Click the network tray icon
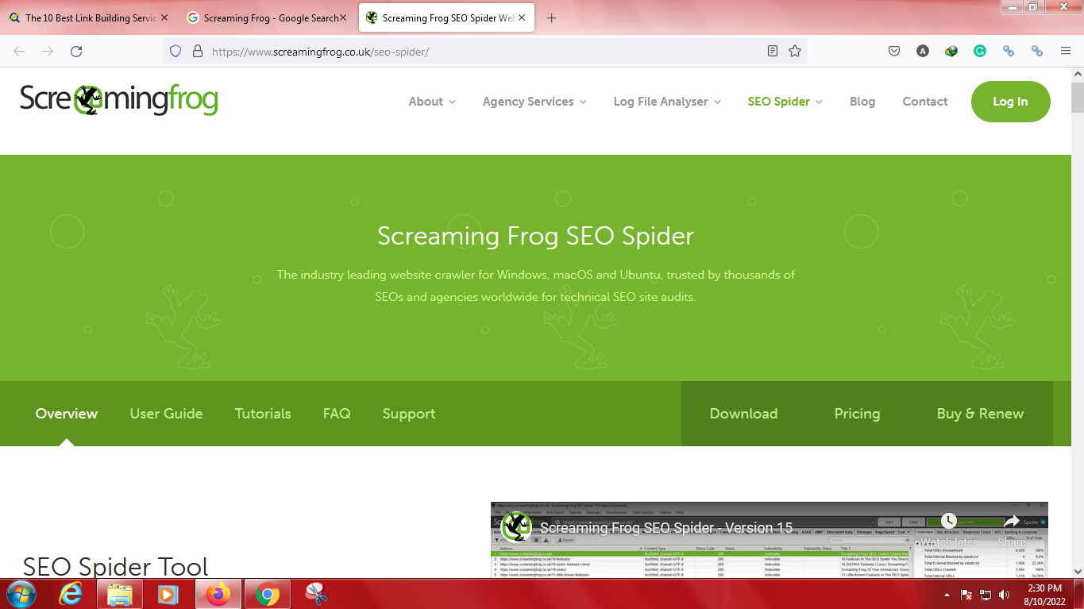 [986, 595]
